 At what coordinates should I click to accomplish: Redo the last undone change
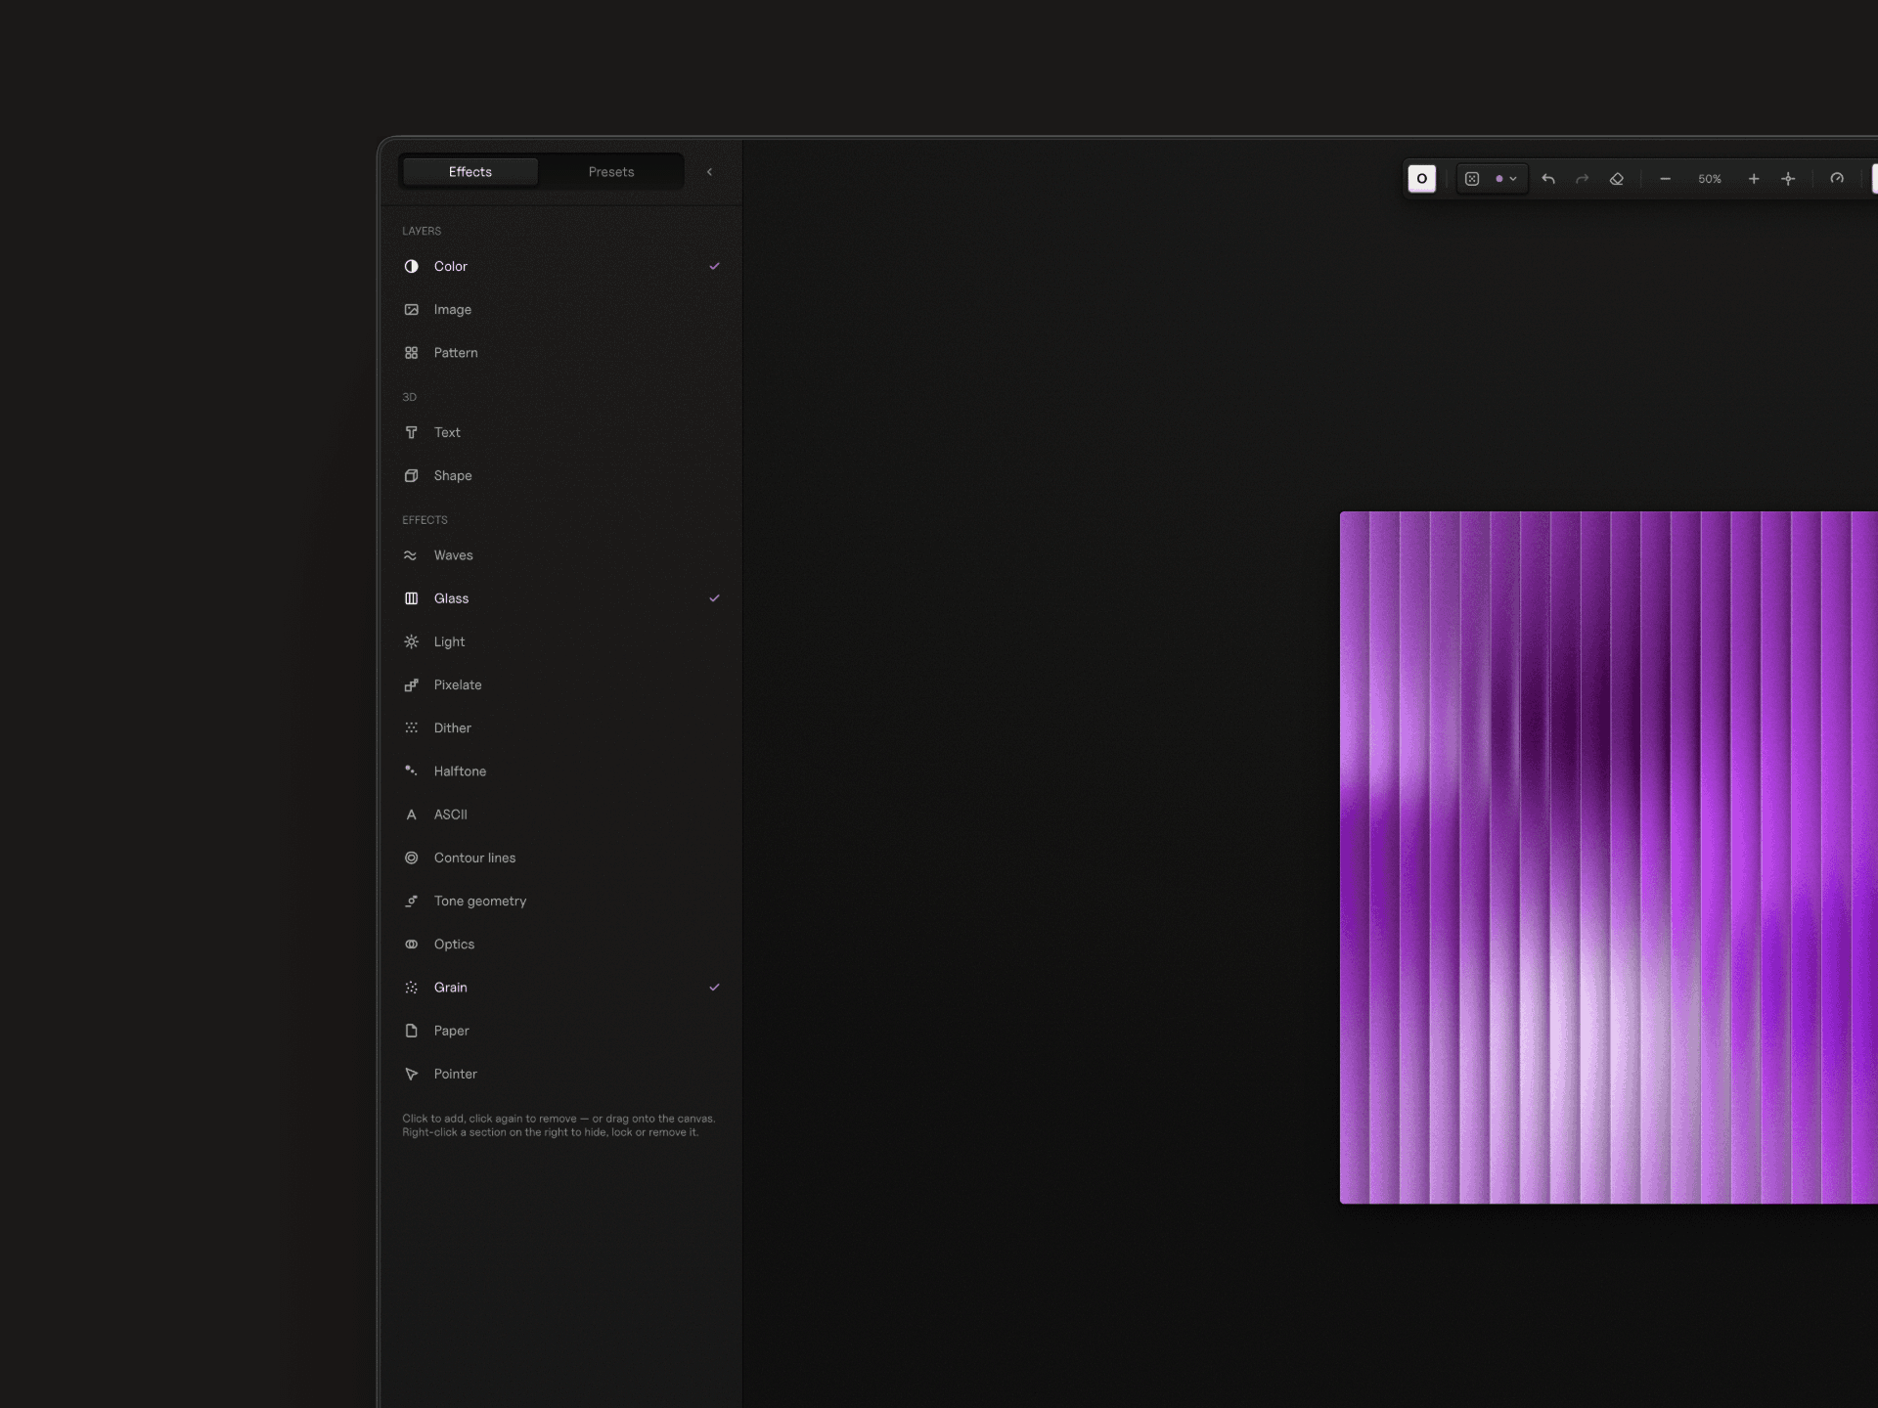(1583, 179)
